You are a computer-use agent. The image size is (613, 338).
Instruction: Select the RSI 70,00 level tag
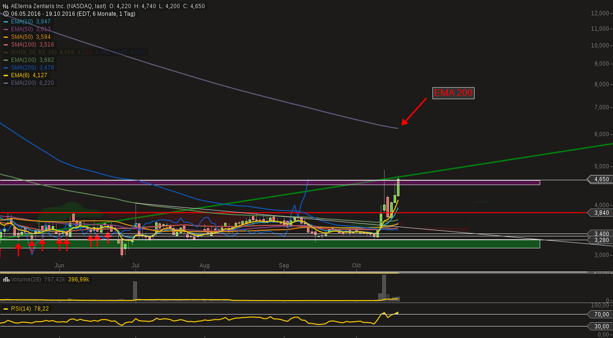[x=600, y=315]
